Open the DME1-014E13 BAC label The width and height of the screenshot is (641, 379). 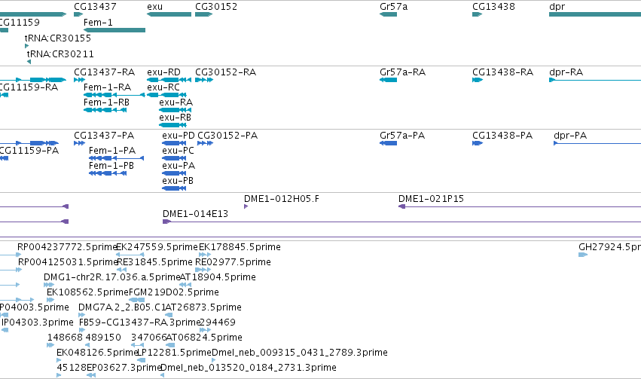click(195, 214)
